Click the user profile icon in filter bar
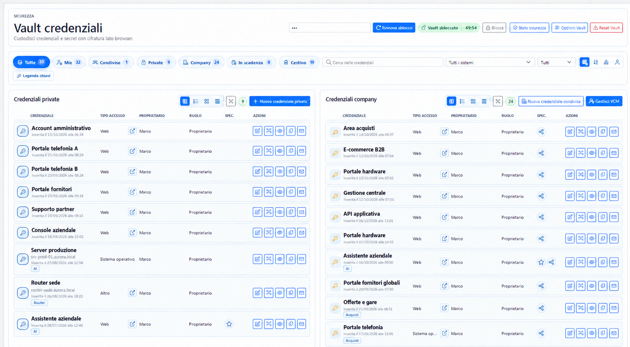 click(x=617, y=62)
